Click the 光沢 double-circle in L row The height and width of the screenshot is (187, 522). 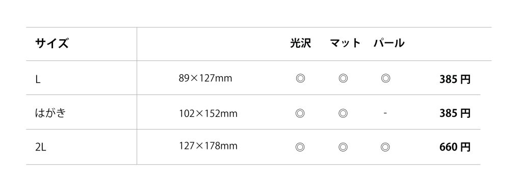coord(300,79)
